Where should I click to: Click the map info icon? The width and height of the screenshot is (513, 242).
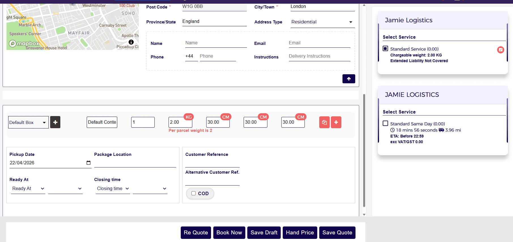(x=131, y=42)
